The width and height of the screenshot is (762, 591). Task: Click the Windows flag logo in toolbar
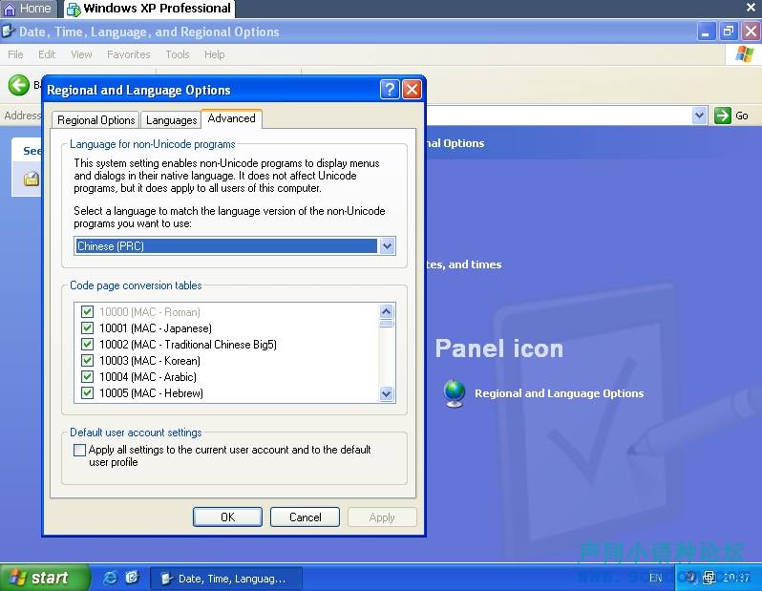(744, 54)
